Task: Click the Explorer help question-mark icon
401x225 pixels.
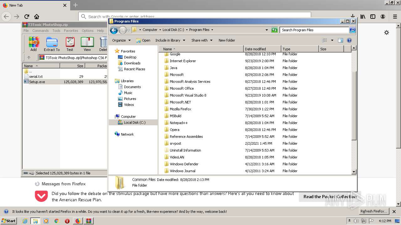Action: click(349, 40)
